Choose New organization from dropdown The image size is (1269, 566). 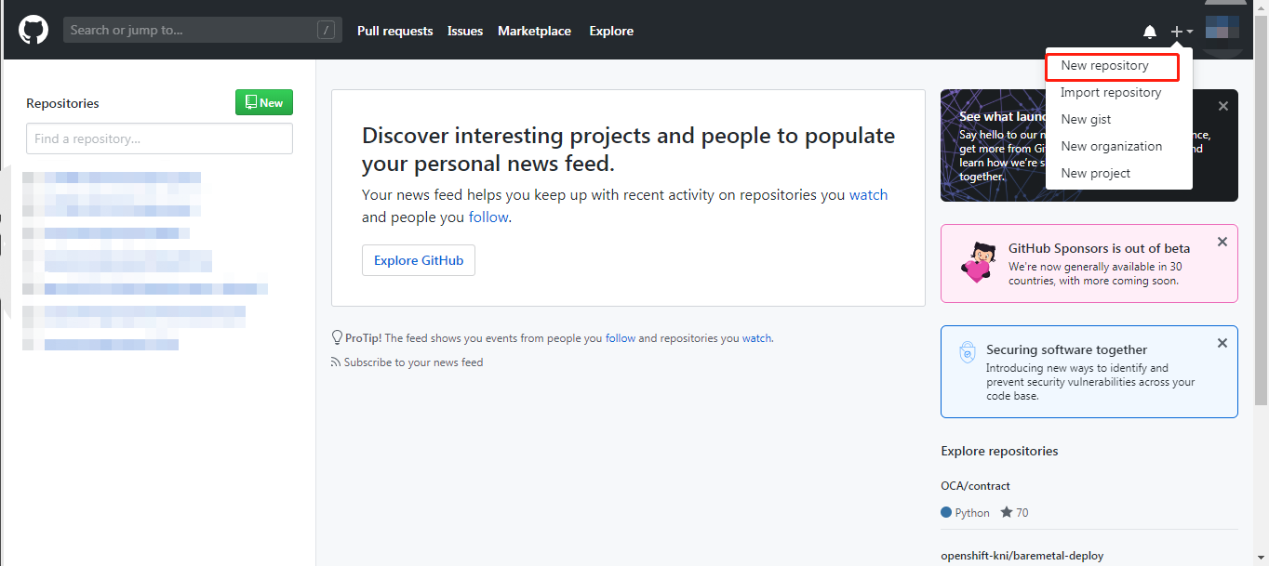pos(1111,147)
